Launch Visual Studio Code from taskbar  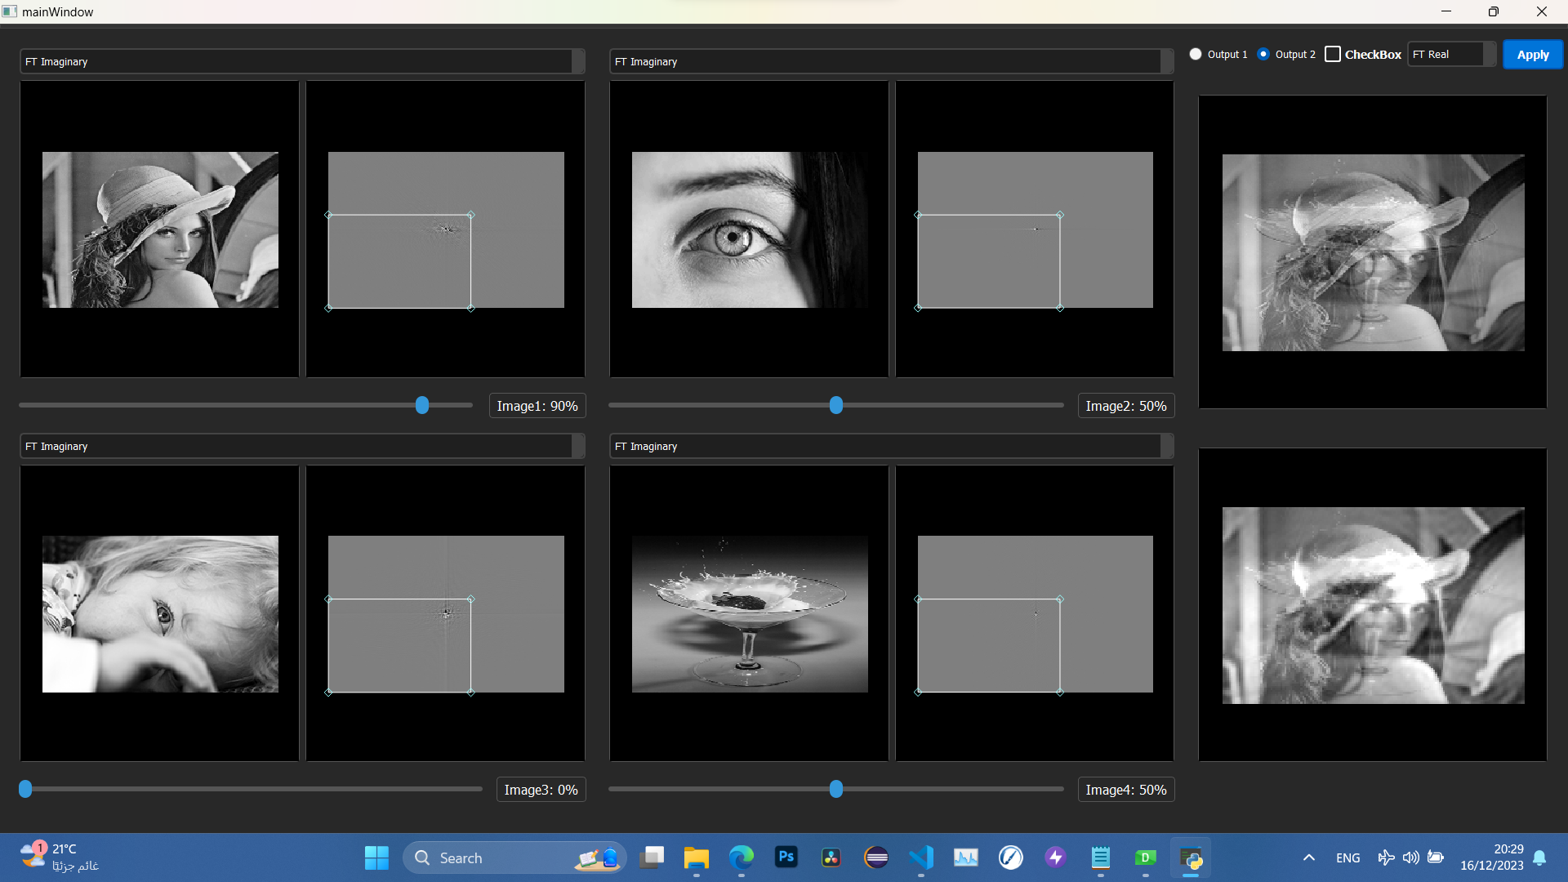pos(921,857)
